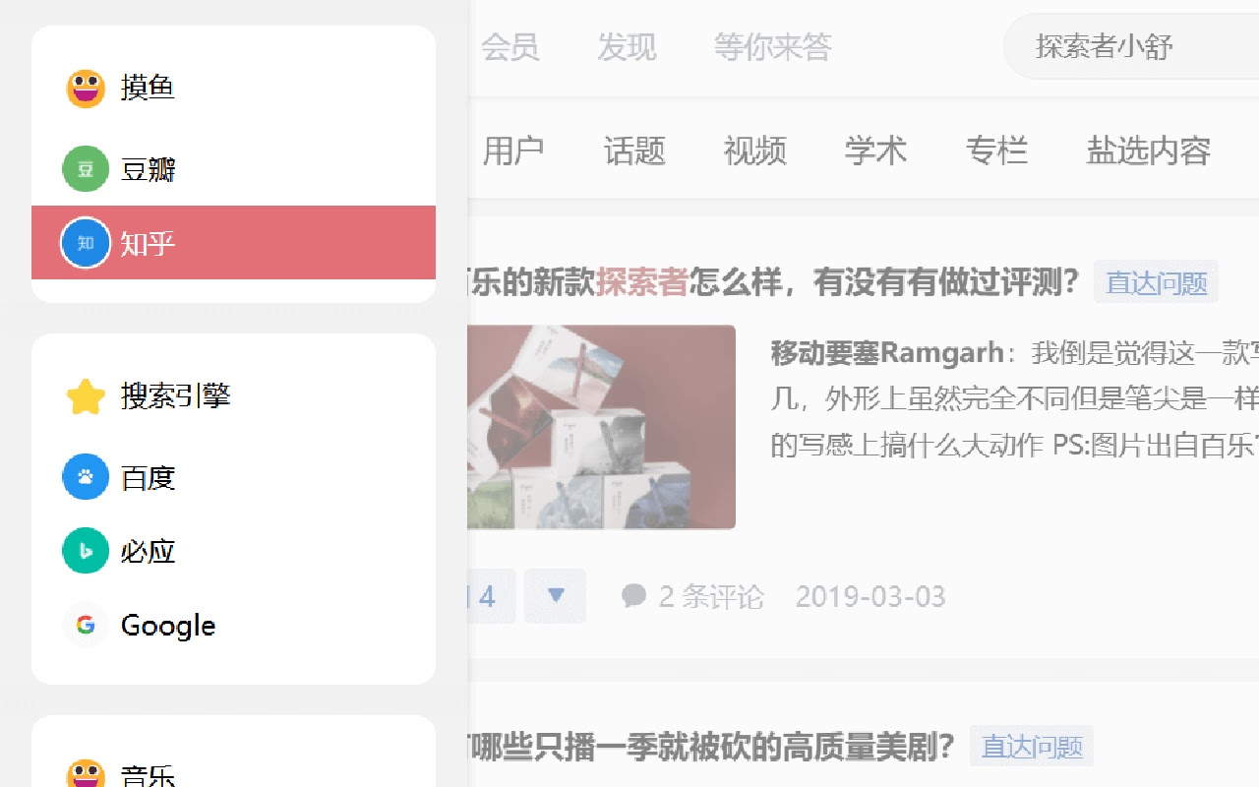Open the 必应 Bing icon
Image resolution: width=1259 pixels, height=787 pixels.
(86, 551)
